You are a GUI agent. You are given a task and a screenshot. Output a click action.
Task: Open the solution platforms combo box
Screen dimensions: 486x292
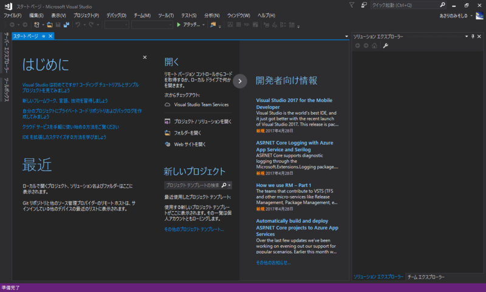coord(152,25)
